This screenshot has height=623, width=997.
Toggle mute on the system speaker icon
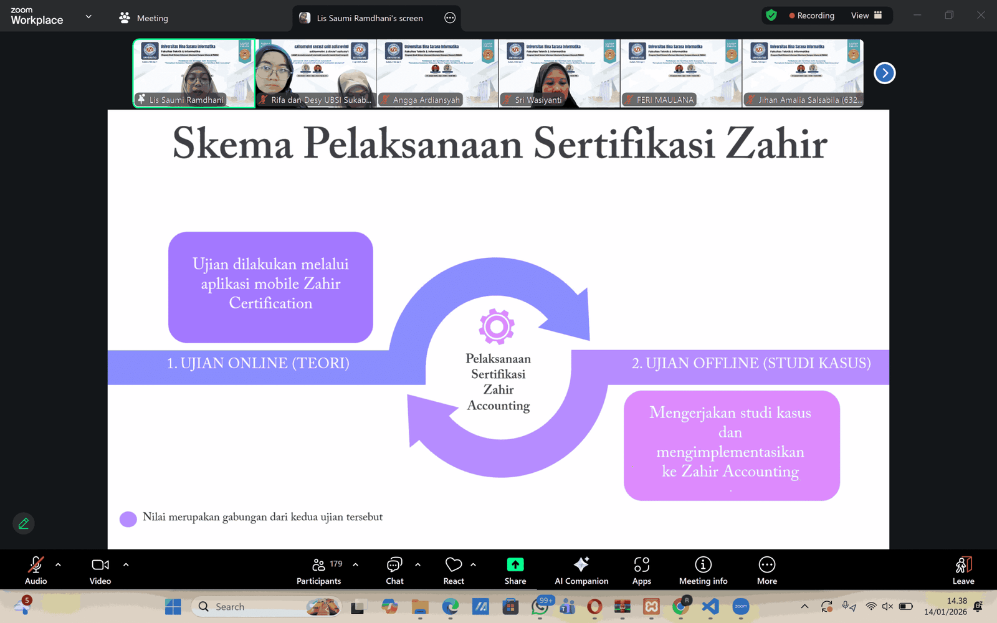pyautogui.click(x=887, y=606)
